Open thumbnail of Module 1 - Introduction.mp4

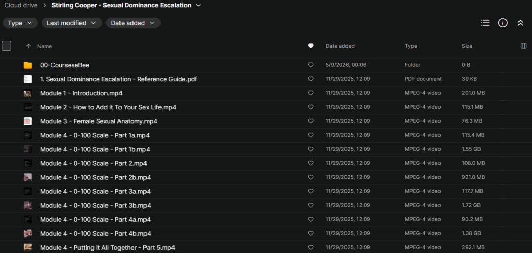(x=28, y=93)
